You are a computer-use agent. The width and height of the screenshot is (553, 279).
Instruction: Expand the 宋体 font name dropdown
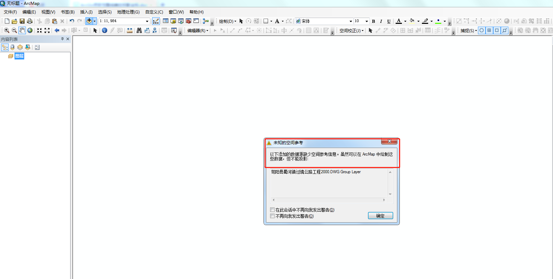pos(350,21)
